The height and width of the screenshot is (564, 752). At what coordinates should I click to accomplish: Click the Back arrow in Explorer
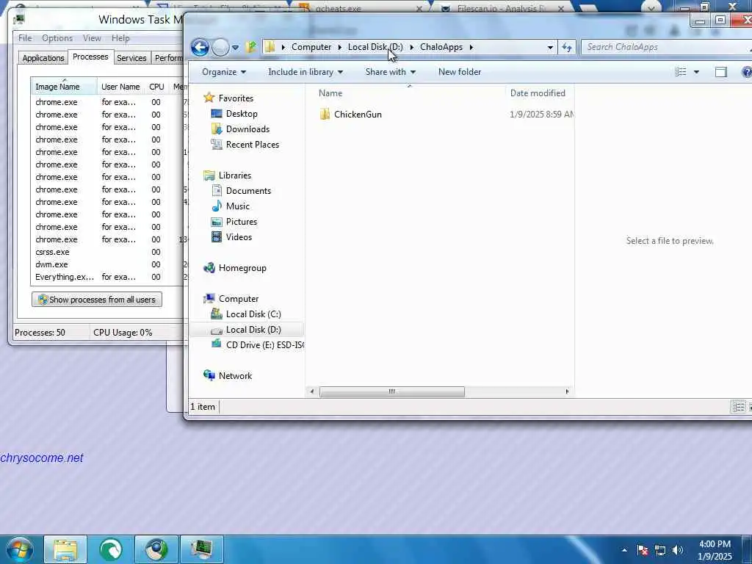coord(200,47)
